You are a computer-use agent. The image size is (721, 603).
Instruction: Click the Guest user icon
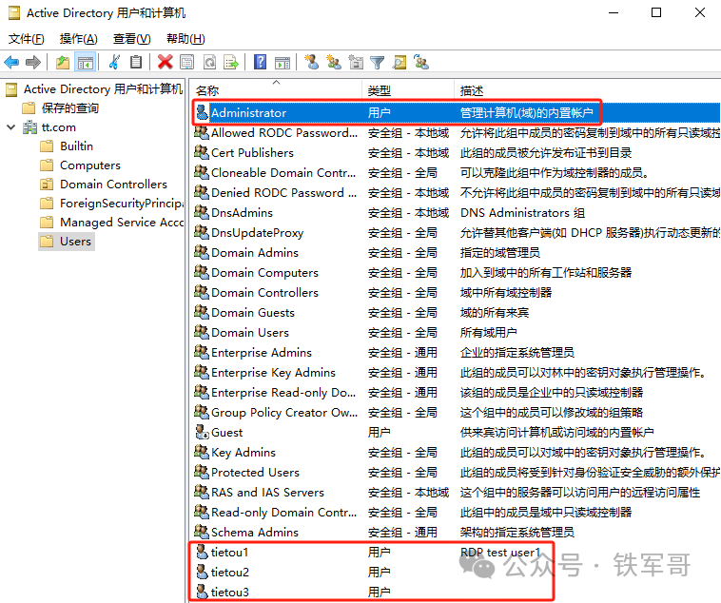point(202,432)
